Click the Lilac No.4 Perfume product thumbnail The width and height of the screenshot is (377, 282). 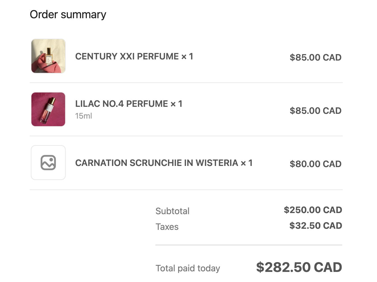48,109
